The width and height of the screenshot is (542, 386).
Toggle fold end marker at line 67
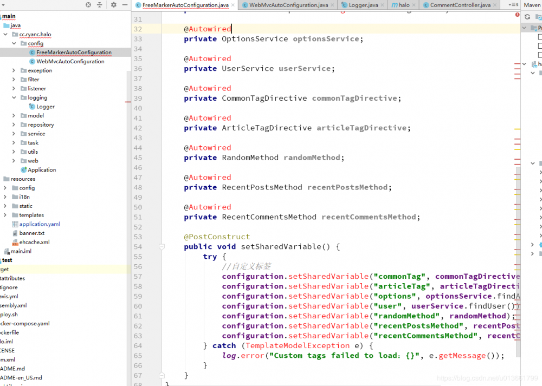[162, 375]
